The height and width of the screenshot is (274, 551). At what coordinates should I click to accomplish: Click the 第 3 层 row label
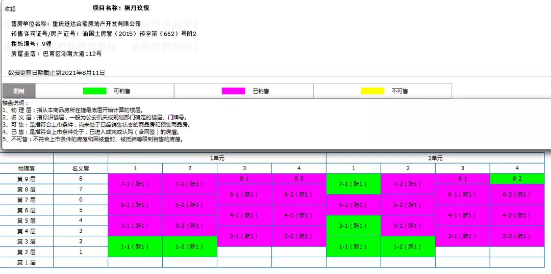click(x=27, y=242)
